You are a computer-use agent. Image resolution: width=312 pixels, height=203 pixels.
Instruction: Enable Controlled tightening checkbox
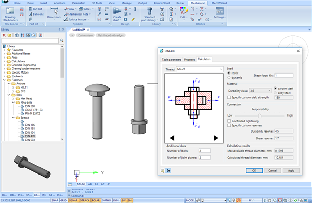point(229,121)
